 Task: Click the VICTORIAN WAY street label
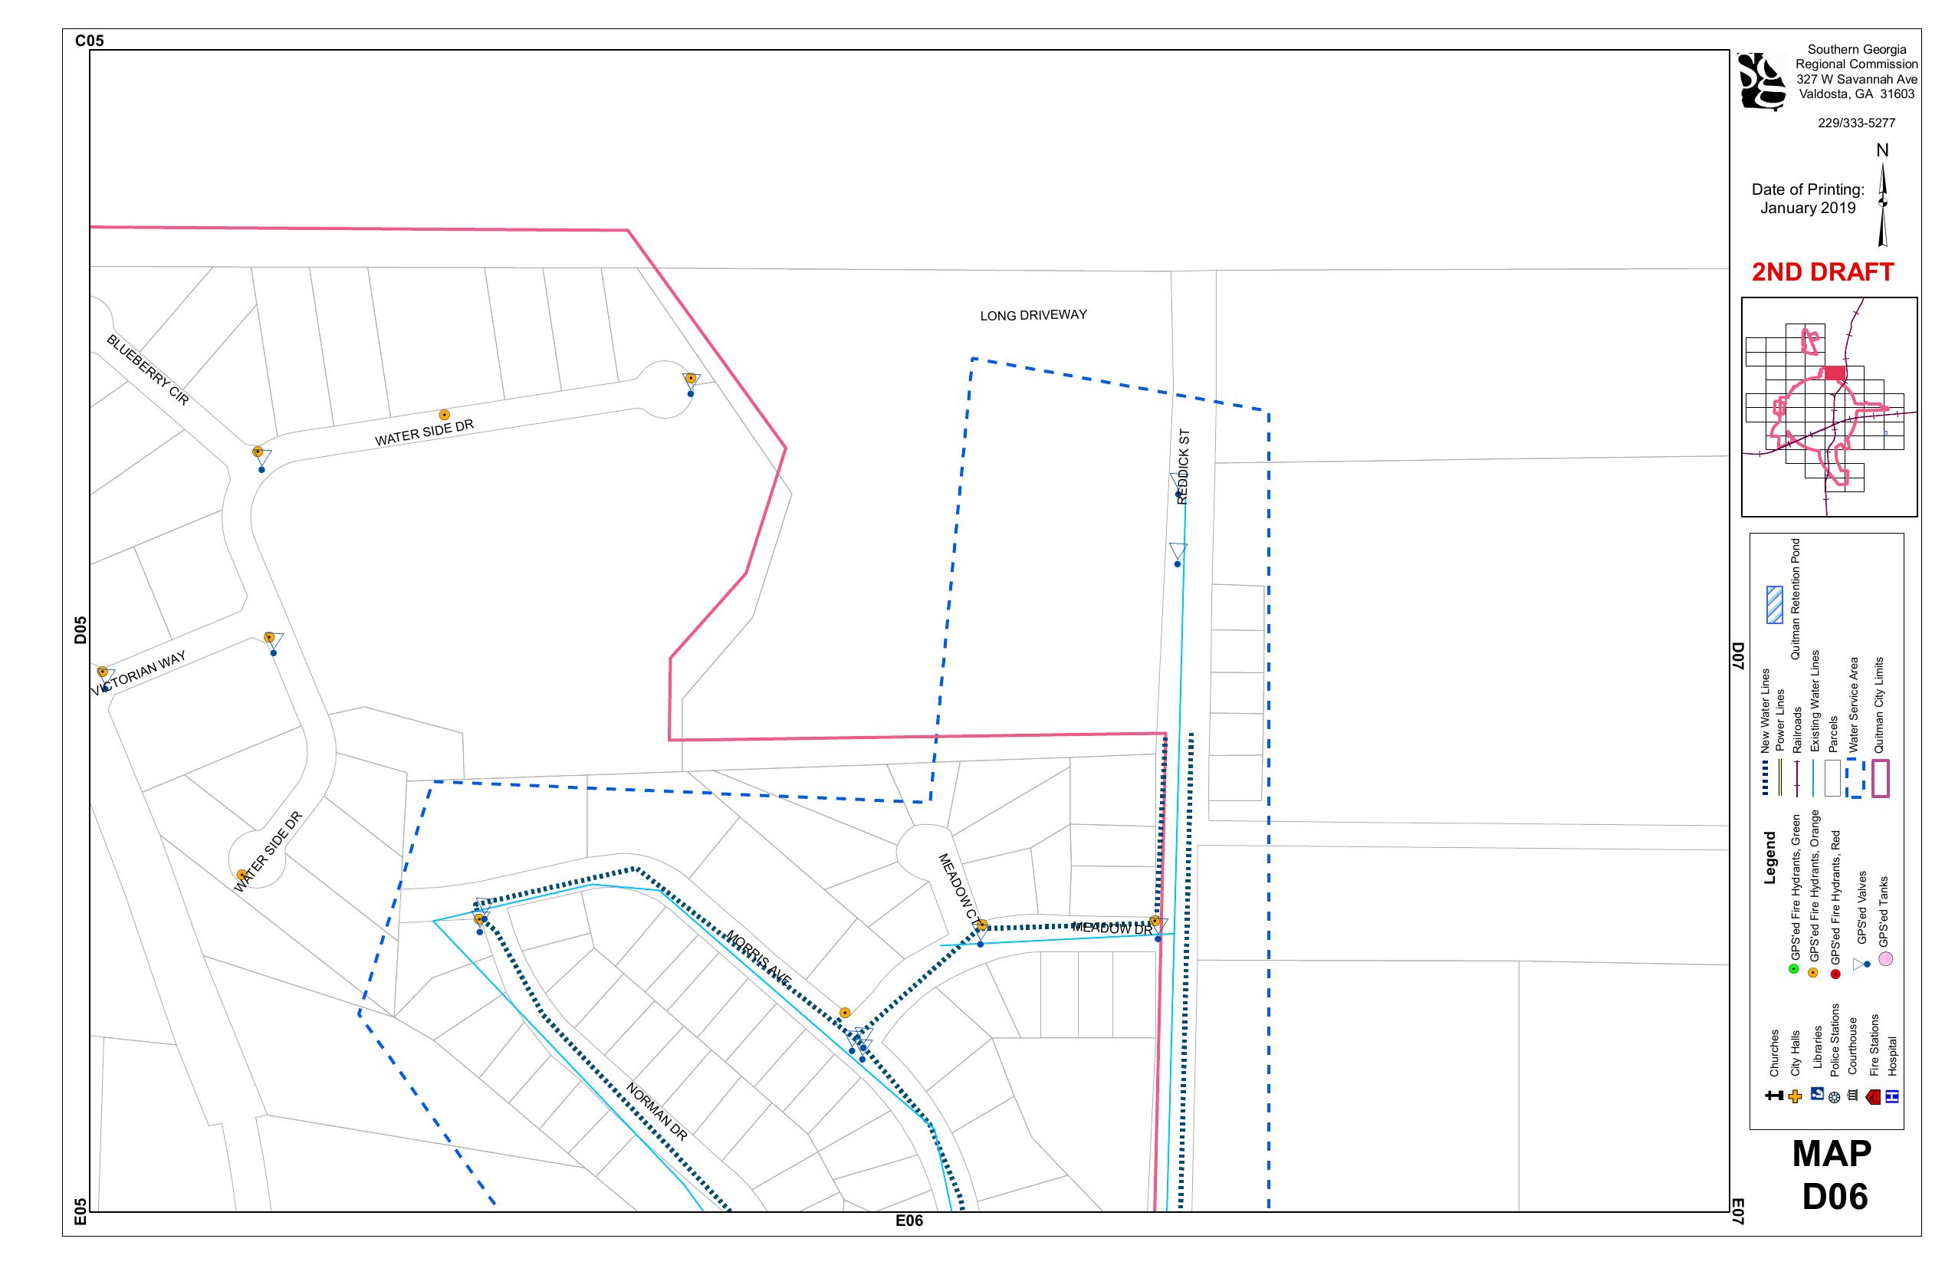pos(138,674)
